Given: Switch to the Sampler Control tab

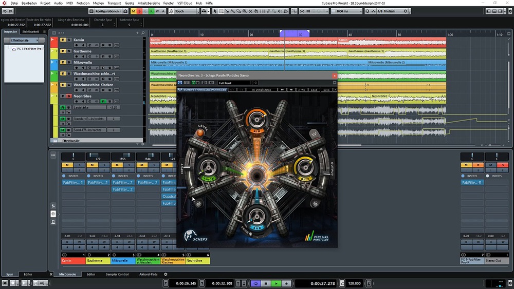Looking at the screenshot, I should pyautogui.click(x=117, y=274).
